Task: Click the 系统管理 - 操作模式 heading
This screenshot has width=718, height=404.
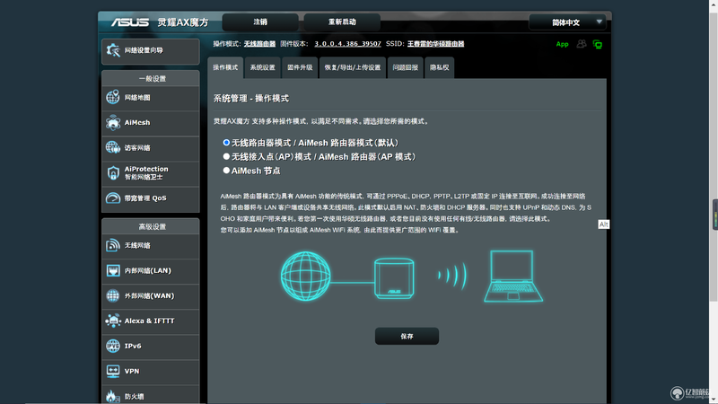Action: 251,99
